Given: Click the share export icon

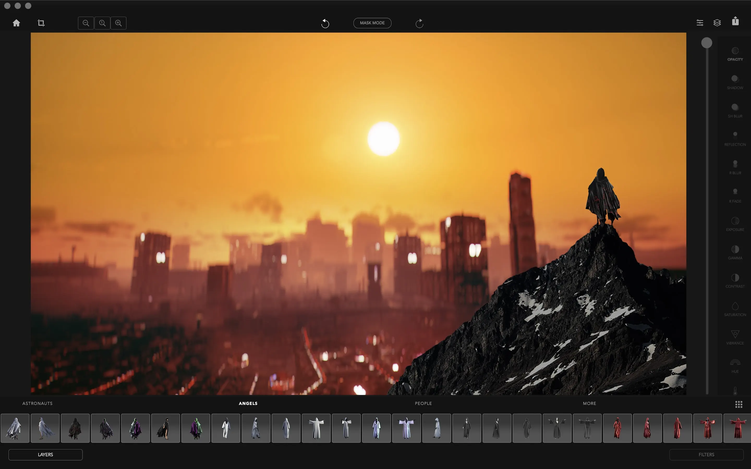Looking at the screenshot, I should click(x=735, y=21).
